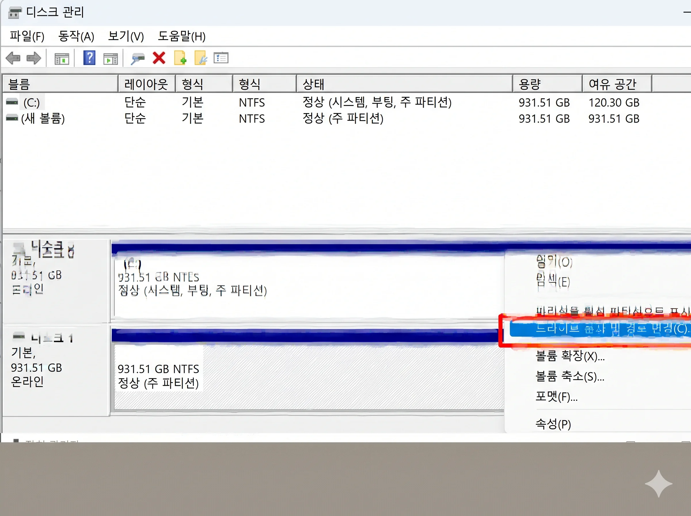Sort by the first 형식 column header
Screen dimensions: 691x516
204,84
